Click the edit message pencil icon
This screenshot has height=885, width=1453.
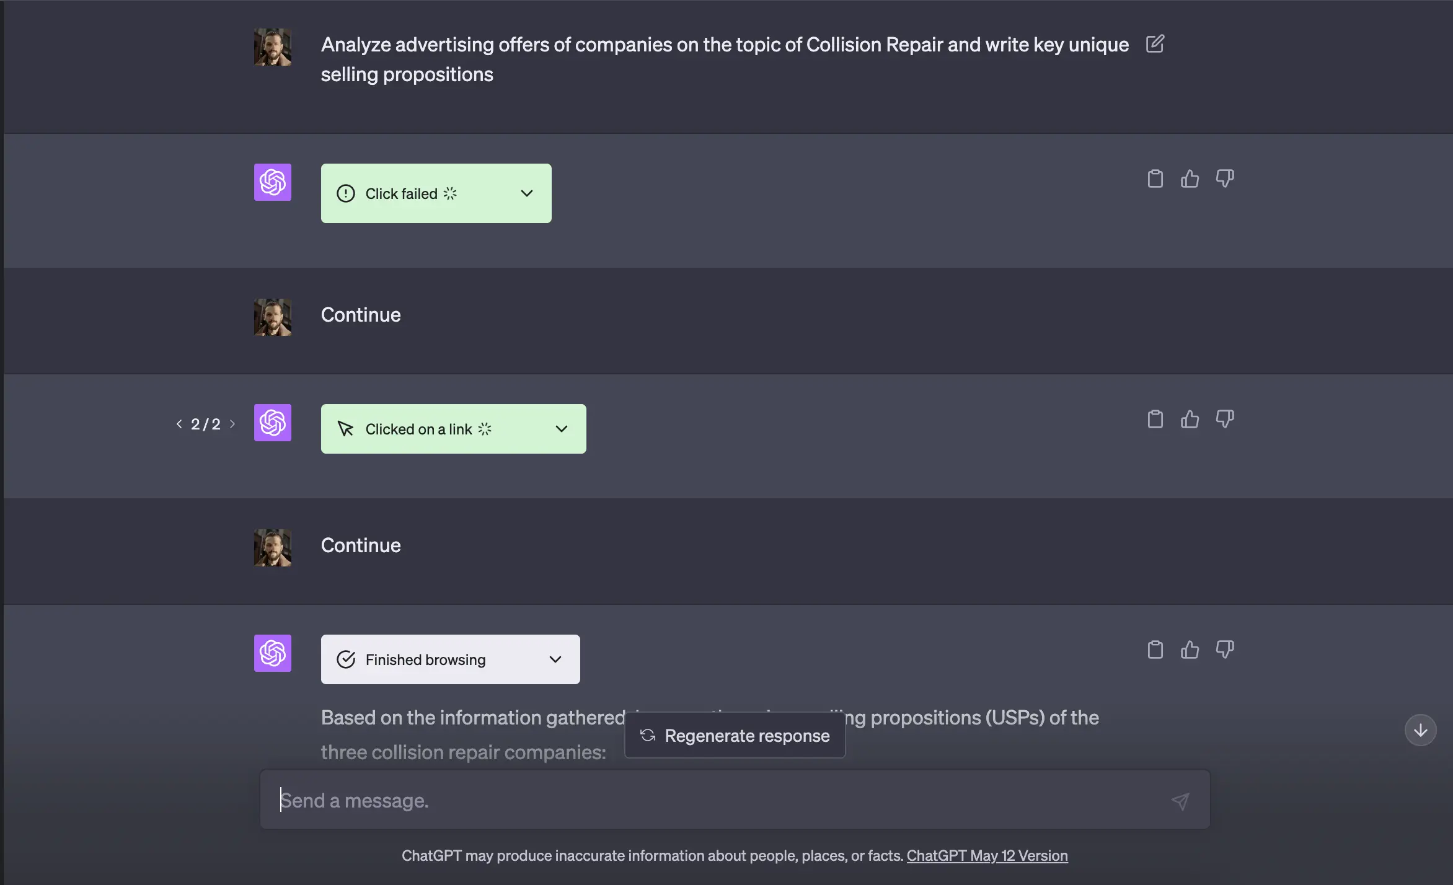tap(1155, 44)
